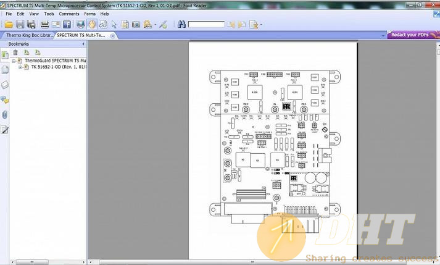Viewport: 440px width, 265px height.
Task: Select the SPECTRUM TS Multi-Te... tab
Action: click(81, 35)
